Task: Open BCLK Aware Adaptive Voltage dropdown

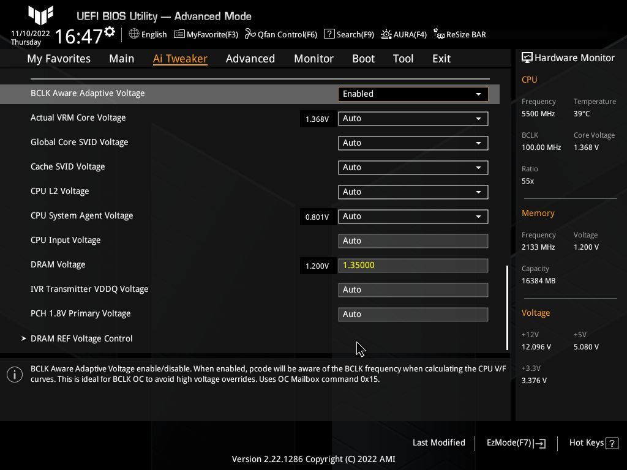Action: coord(413,94)
